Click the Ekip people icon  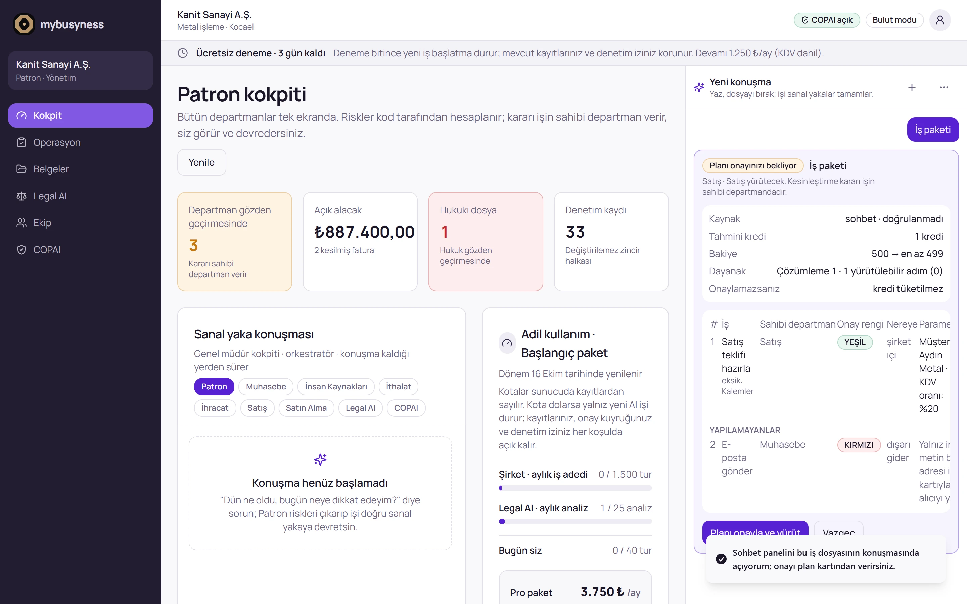(21, 223)
